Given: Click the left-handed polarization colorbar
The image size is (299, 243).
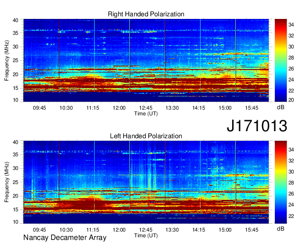Looking at the screenshot, I should pos(281,182).
